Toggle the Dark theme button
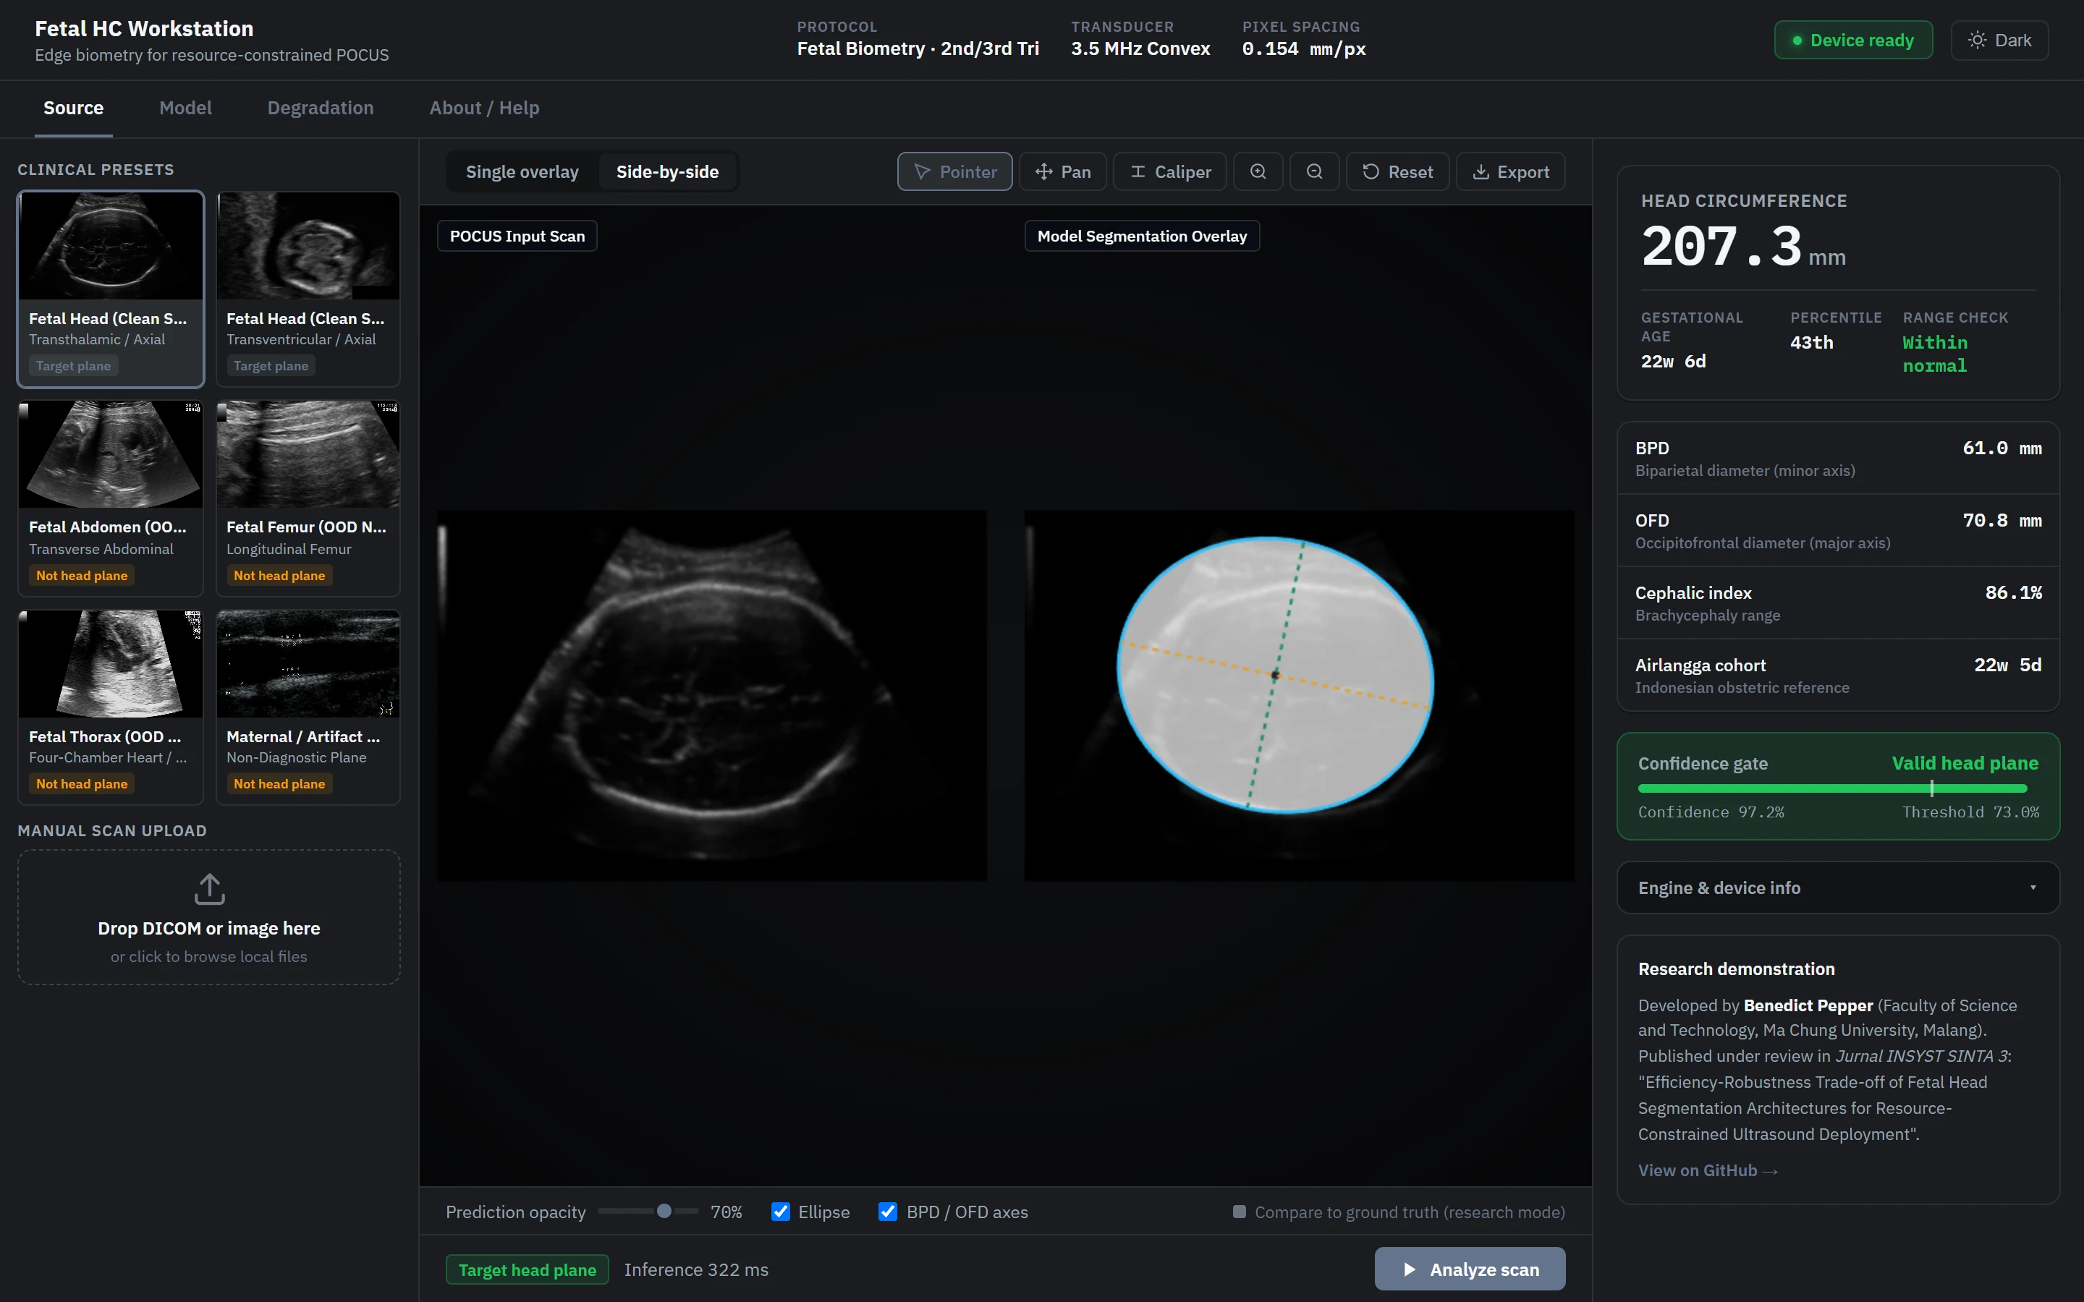 tap(1999, 41)
